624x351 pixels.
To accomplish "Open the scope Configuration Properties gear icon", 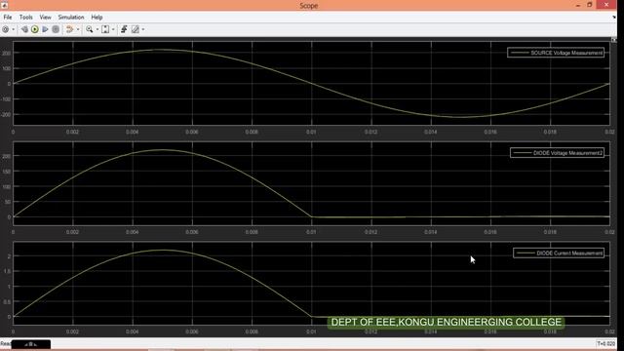I will [6, 29].
